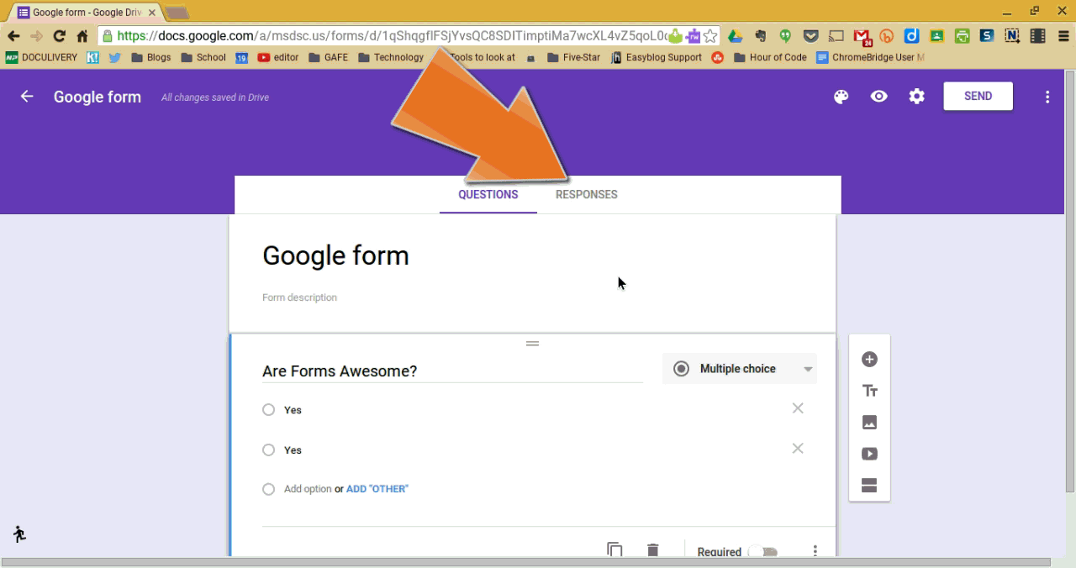The height and width of the screenshot is (568, 1076).
Task: Add a title and description using Tt icon
Action: [x=868, y=390]
